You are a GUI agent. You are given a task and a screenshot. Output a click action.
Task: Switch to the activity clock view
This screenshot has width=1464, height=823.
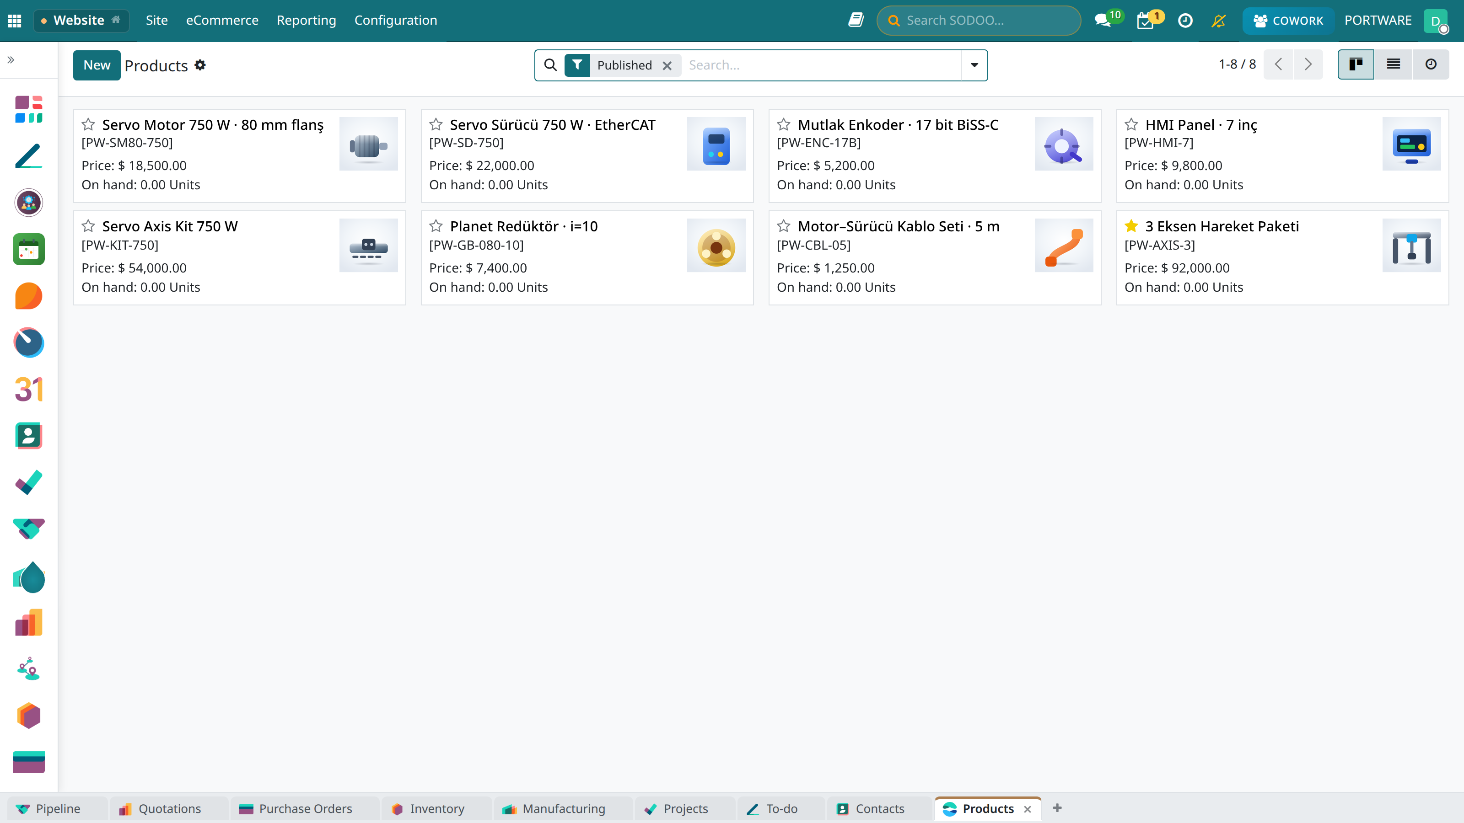(x=1431, y=64)
